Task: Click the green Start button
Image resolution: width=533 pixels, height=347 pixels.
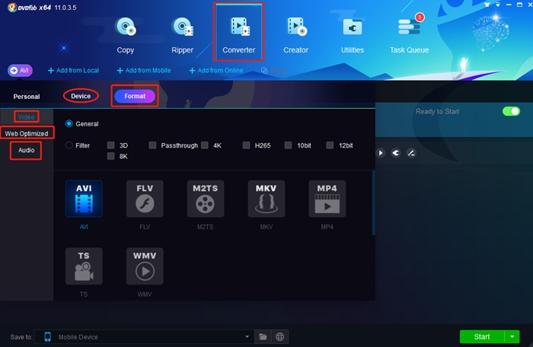Action: point(481,336)
